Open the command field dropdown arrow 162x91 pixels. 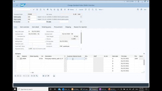tap(31, 9)
